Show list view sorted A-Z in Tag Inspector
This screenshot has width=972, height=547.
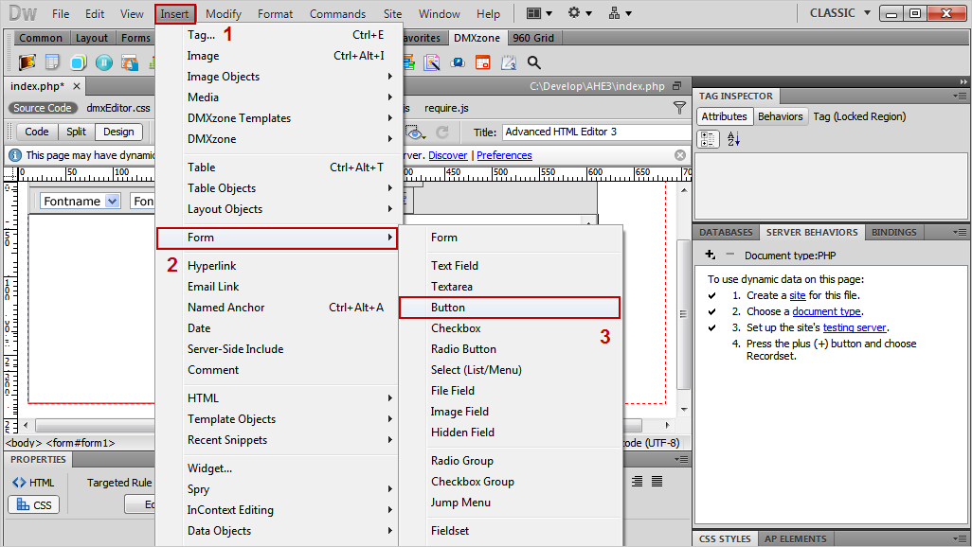coord(733,139)
